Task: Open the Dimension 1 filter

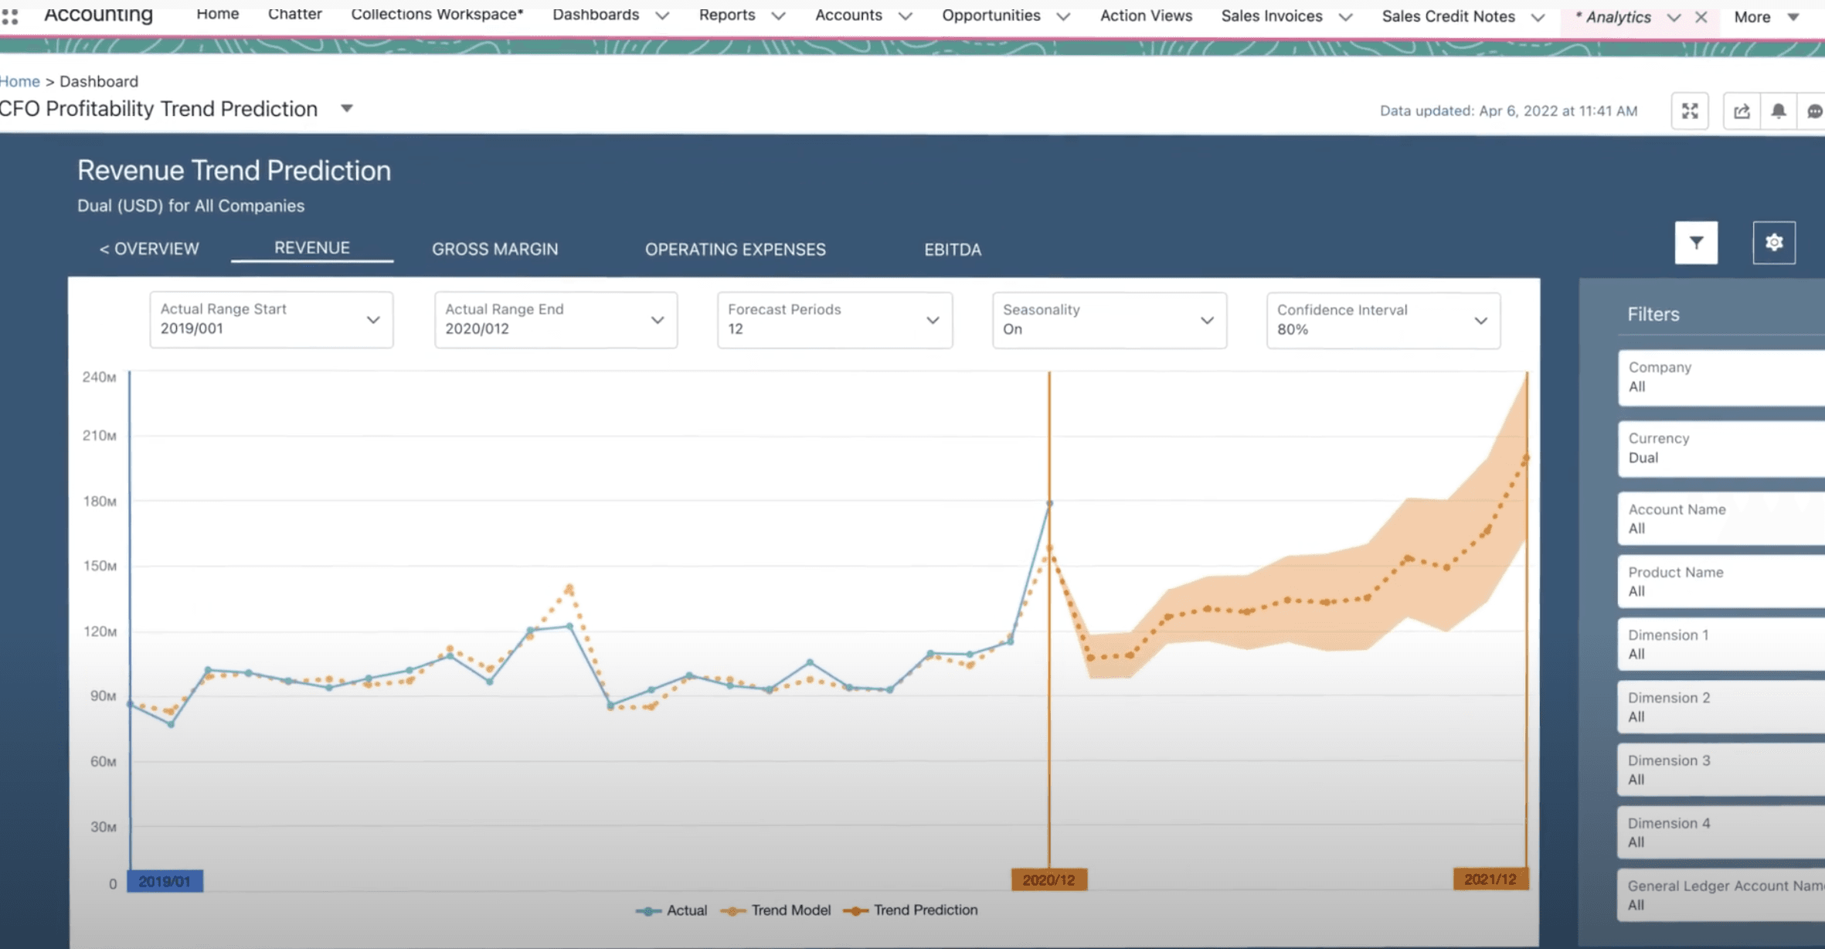Action: coord(1721,644)
